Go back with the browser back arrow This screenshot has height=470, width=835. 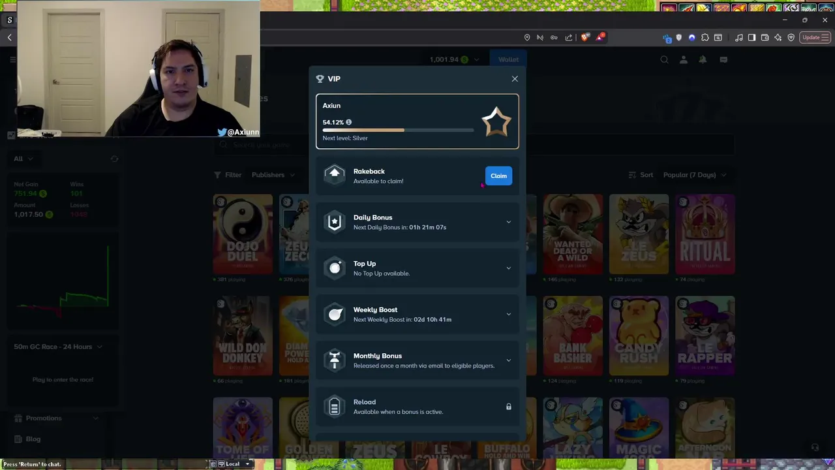[x=10, y=38]
